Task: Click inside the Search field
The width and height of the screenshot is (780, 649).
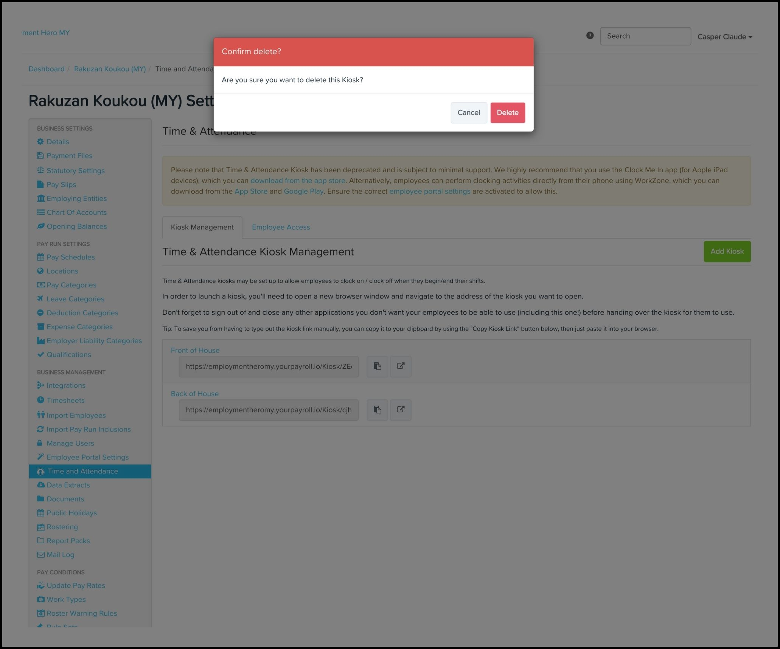Action: click(x=645, y=36)
